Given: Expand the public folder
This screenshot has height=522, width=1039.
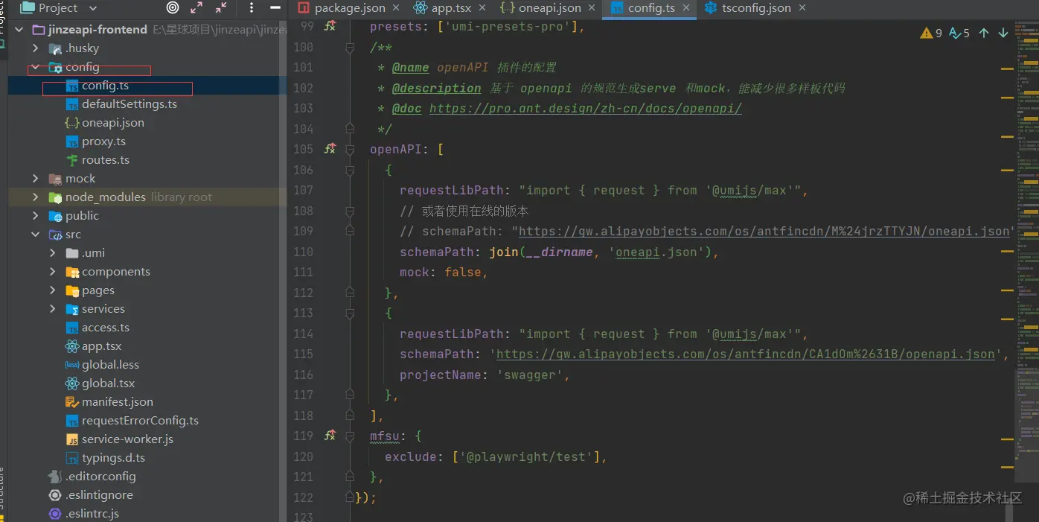Looking at the screenshot, I should pyautogui.click(x=36, y=216).
